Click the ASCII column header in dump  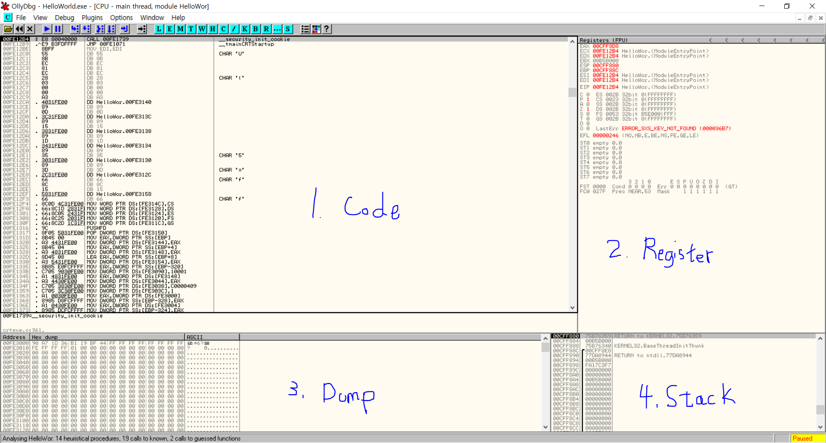click(212, 337)
